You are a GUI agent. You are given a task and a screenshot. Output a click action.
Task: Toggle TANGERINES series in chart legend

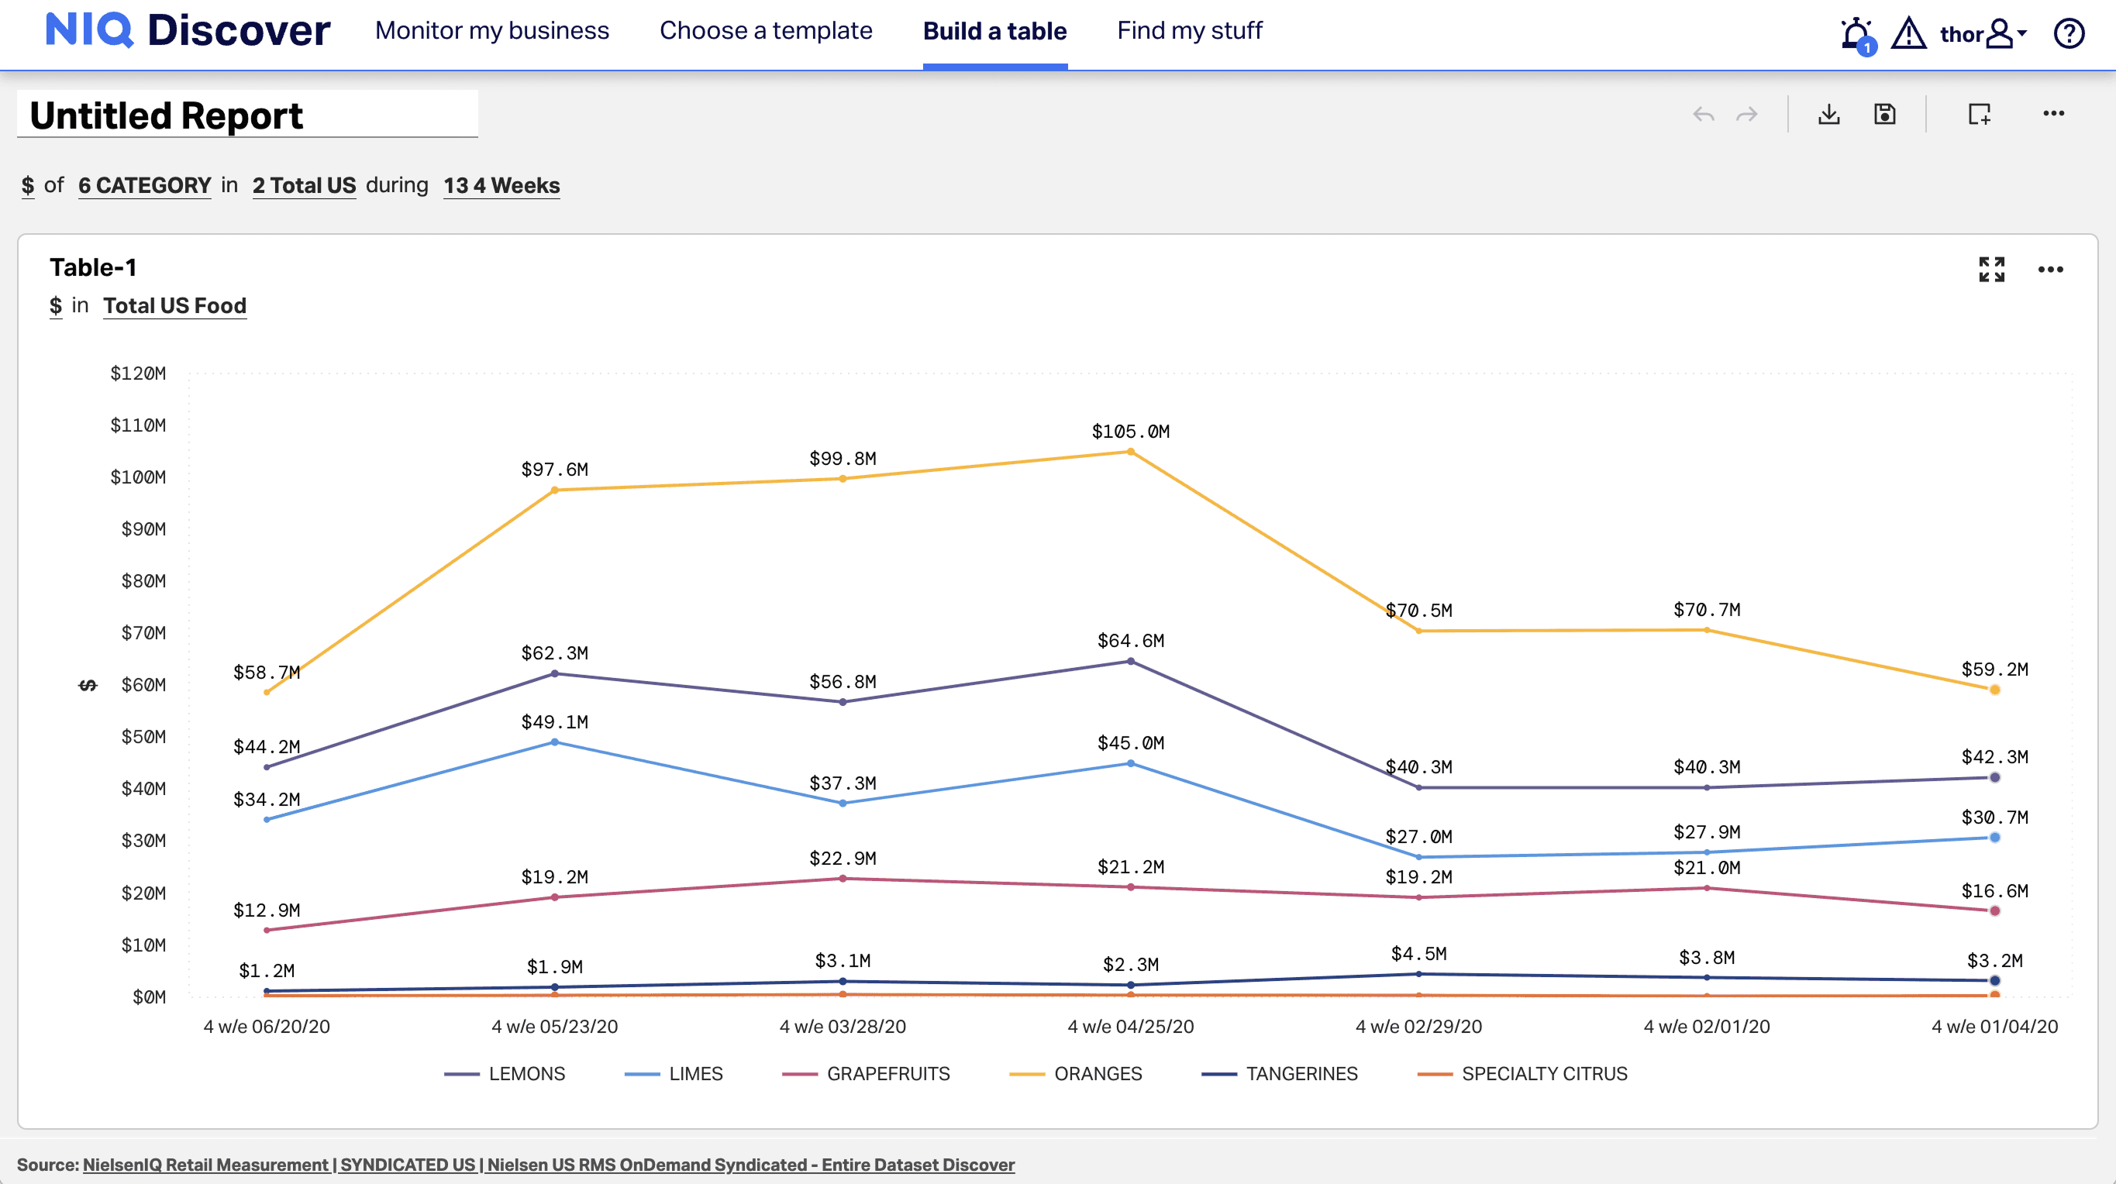(x=1301, y=1074)
